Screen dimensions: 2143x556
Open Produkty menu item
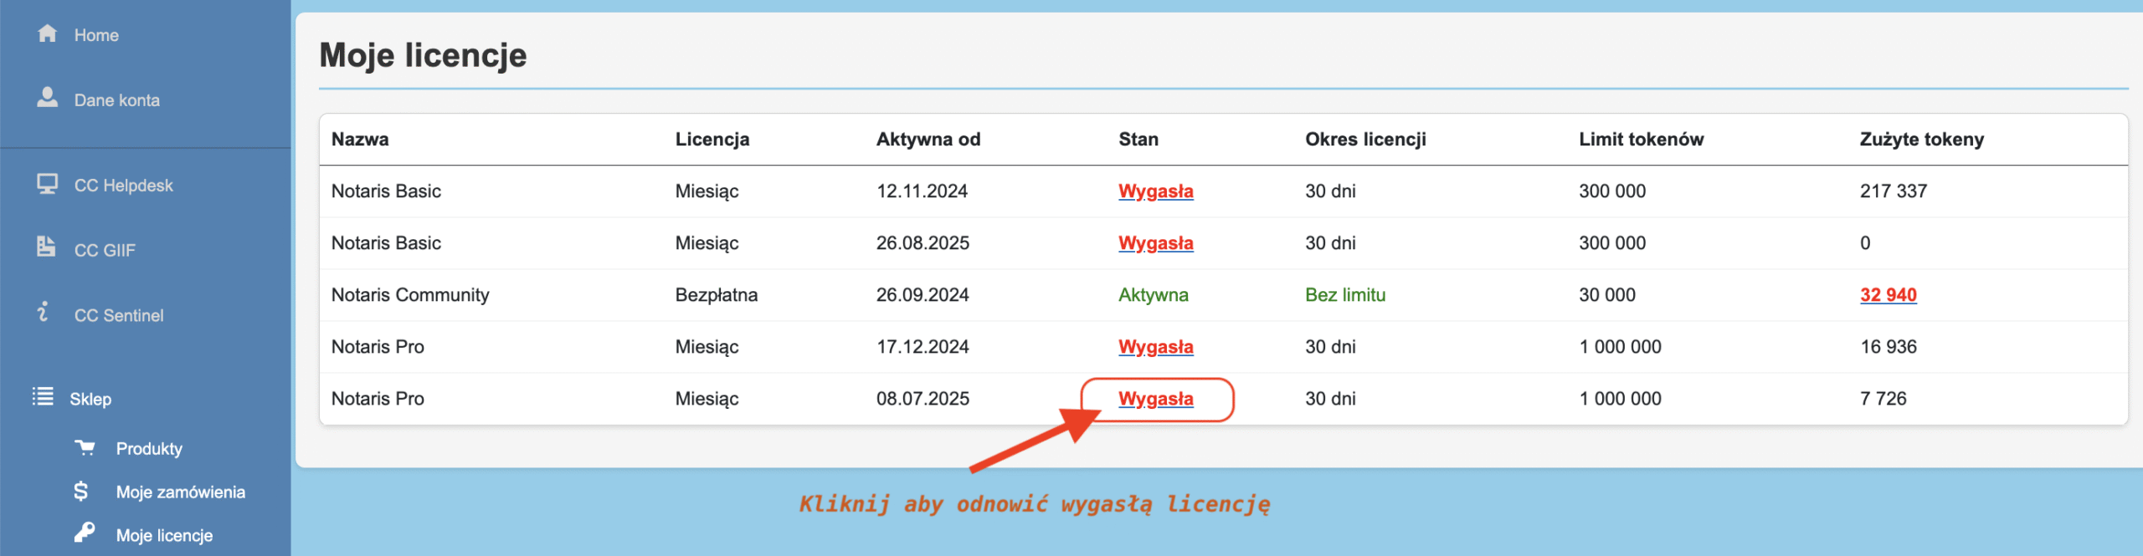(x=149, y=449)
